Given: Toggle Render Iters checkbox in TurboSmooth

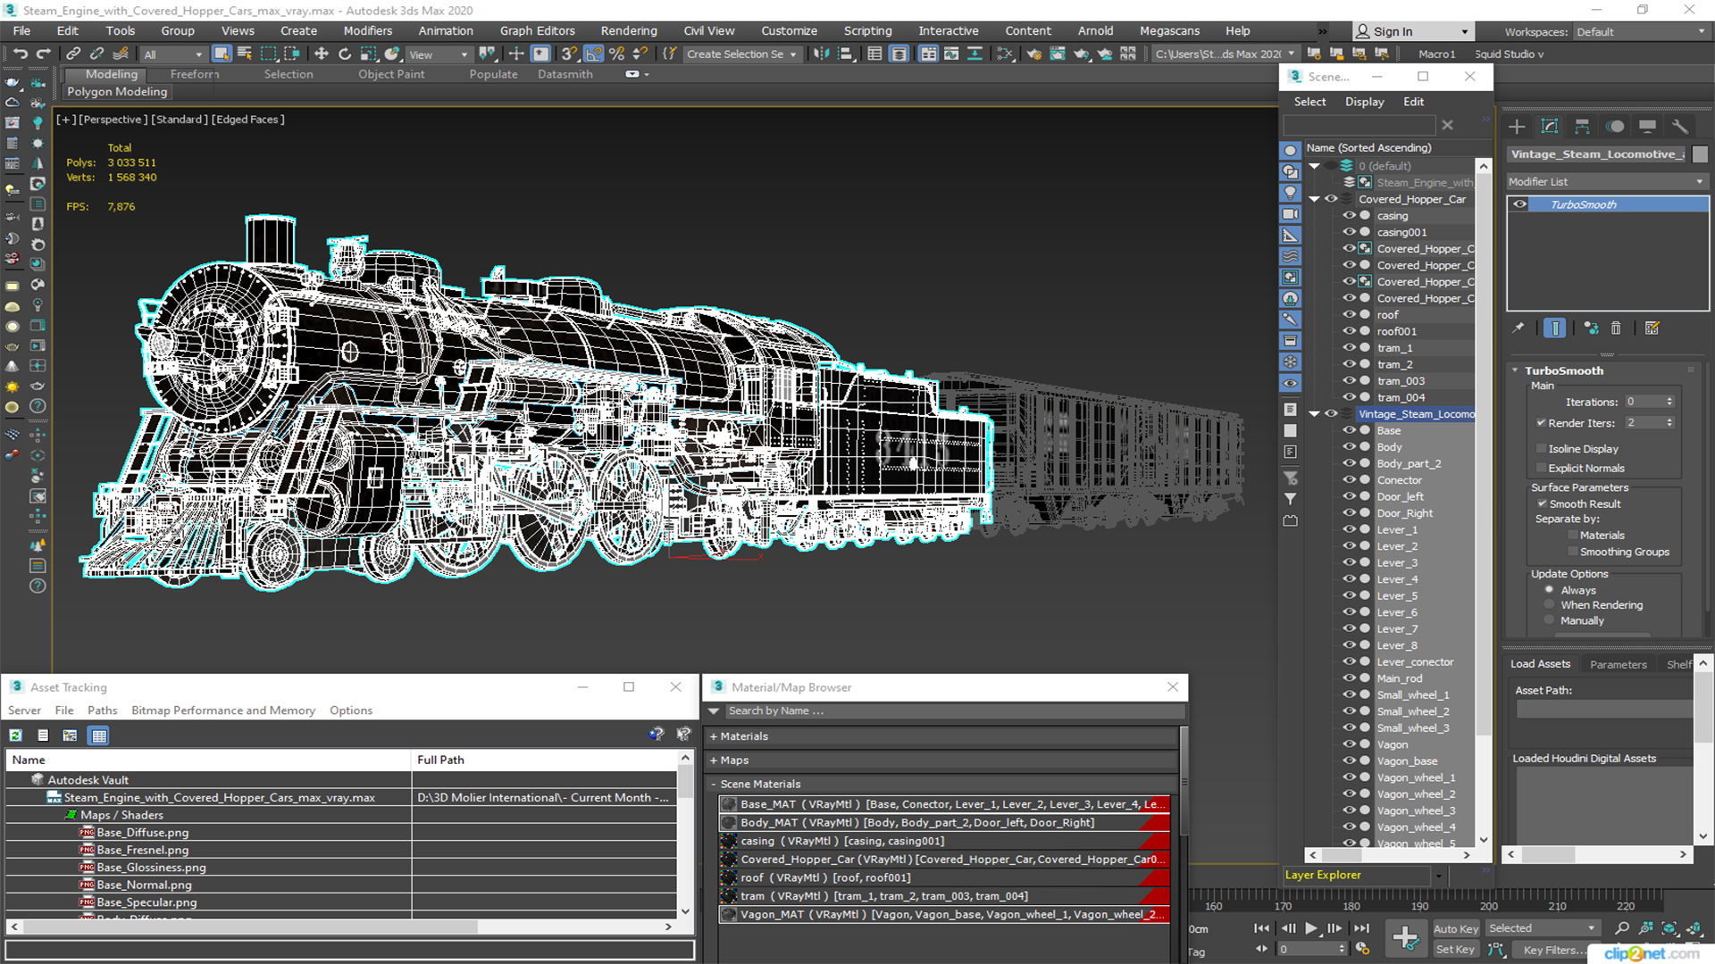Looking at the screenshot, I should (1541, 423).
